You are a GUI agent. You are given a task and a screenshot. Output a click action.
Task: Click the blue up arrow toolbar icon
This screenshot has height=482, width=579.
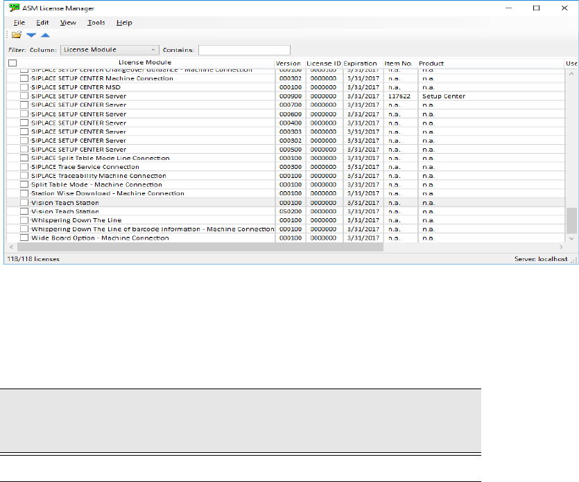tap(45, 35)
